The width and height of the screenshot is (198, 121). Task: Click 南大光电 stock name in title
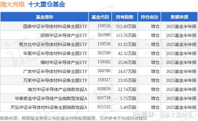click(x=12, y=4)
